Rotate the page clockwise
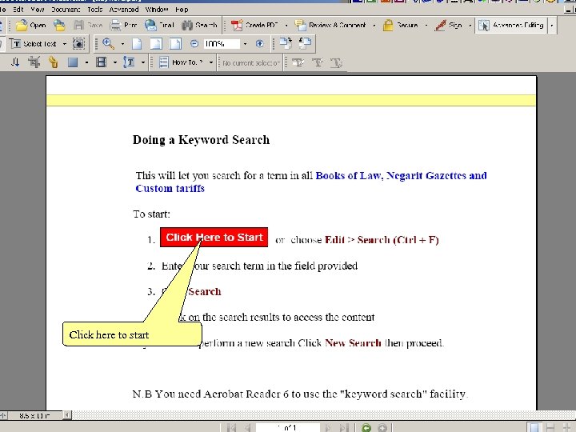Image resolution: width=576 pixels, height=432 pixels. click(x=286, y=43)
